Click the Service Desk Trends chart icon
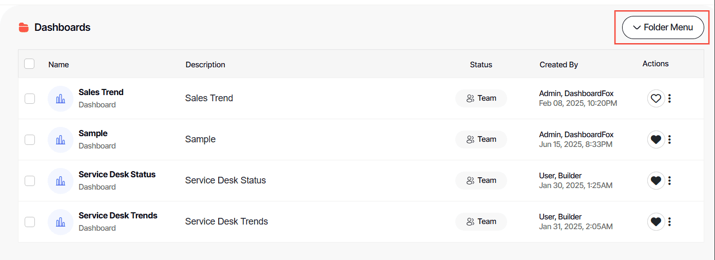The height and width of the screenshot is (260, 715). click(x=61, y=221)
